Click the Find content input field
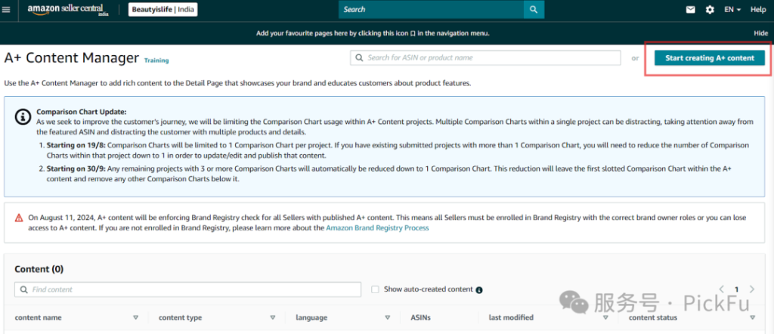The image size is (774, 334). click(189, 289)
